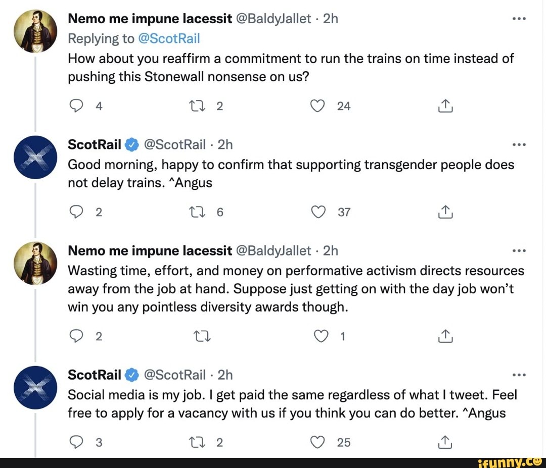Like the tweet with 24 likes
Screen dimensions: 546x468
point(317,106)
